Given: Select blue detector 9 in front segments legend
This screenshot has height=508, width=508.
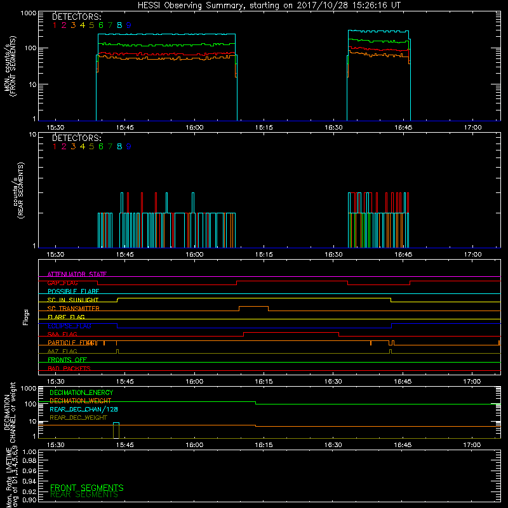Looking at the screenshot, I should pos(129,25).
